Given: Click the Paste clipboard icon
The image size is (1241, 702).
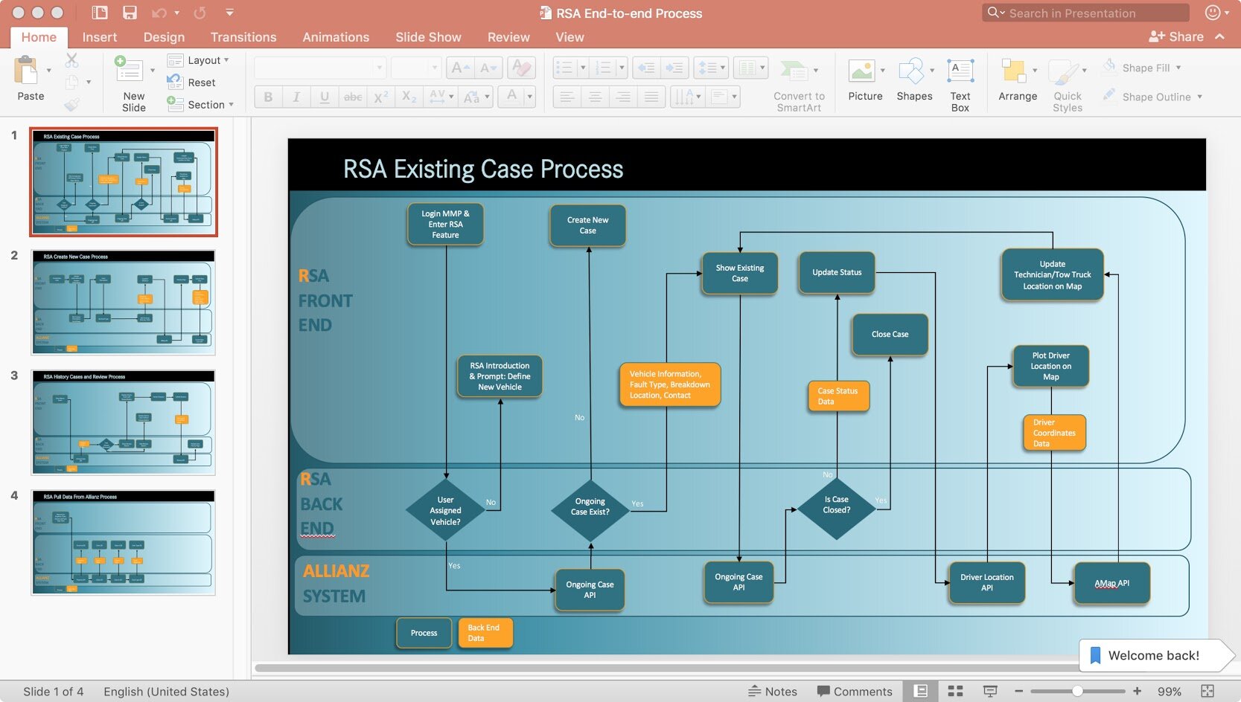Looking at the screenshot, I should point(26,71).
